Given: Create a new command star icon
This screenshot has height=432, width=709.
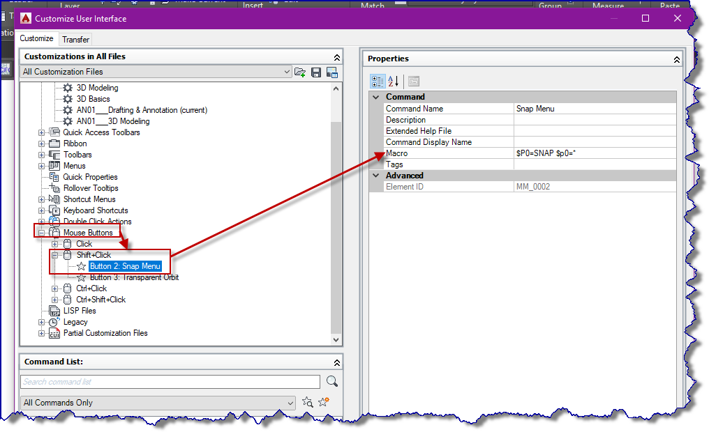Looking at the screenshot, I should click(x=323, y=402).
